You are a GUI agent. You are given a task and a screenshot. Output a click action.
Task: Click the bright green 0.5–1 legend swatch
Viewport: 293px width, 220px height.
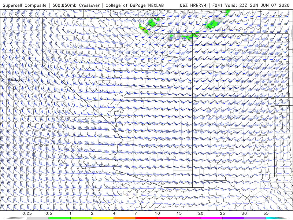(x=60, y=218)
